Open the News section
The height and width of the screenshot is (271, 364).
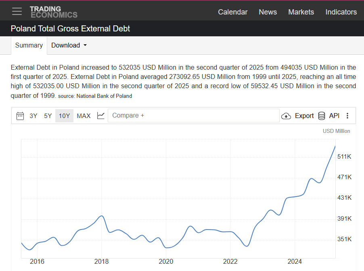(268, 12)
